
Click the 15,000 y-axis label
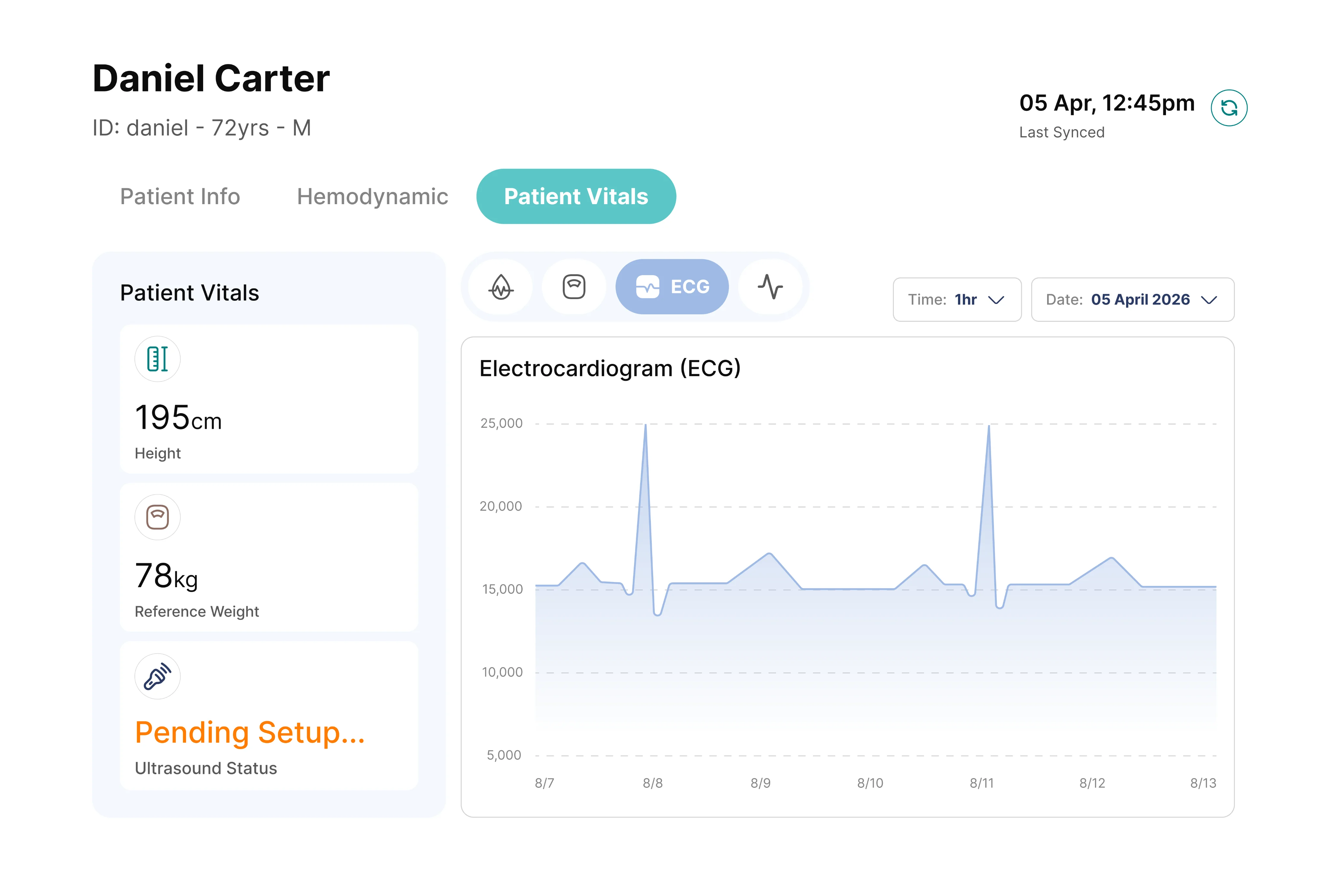(x=502, y=590)
